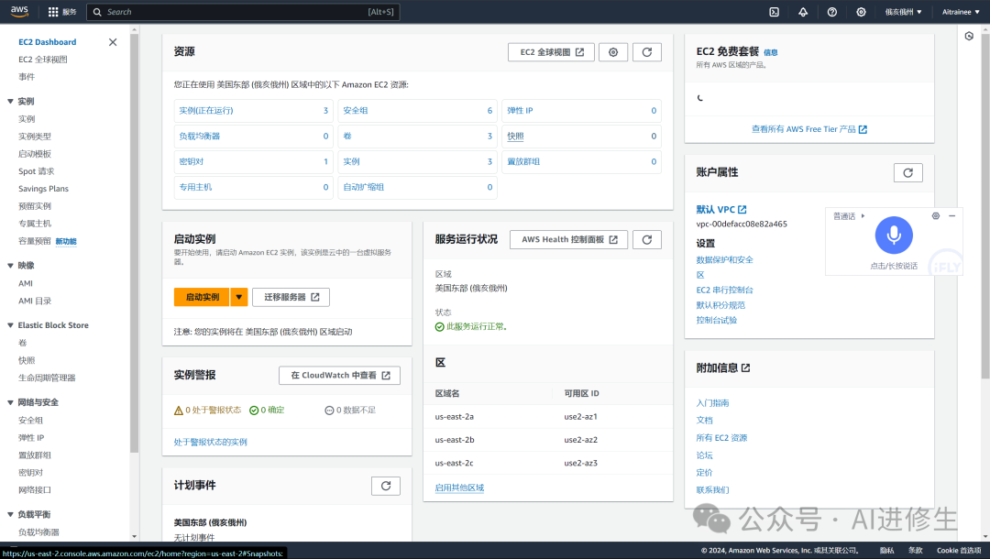Refresh the 计划事件 panel
This screenshot has height=559, width=990.
click(386, 486)
